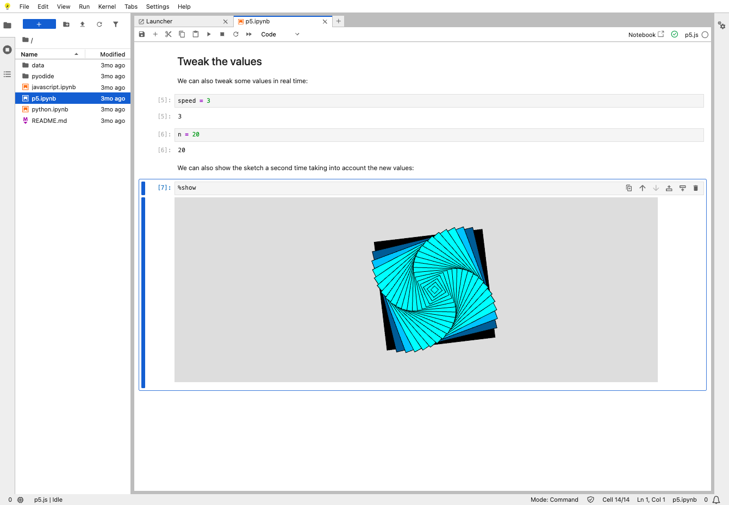
Task: Run the selected cell with the play icon
Action: pyautogui.click(x=209, y=34)
